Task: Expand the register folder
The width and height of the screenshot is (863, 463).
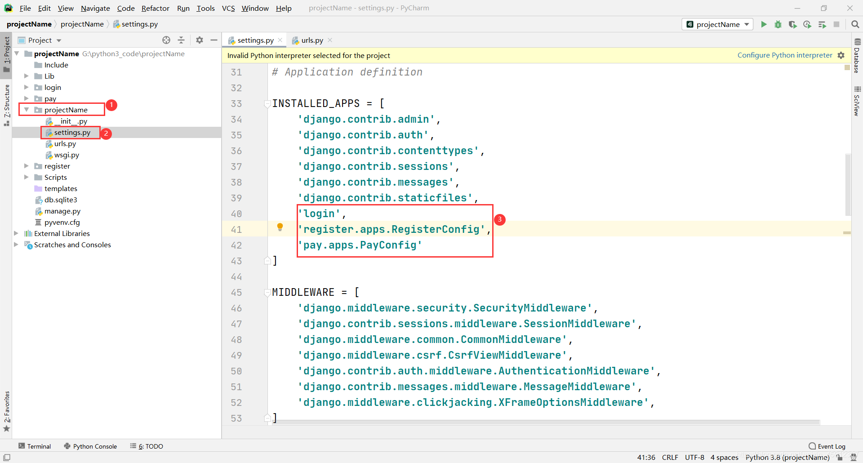Action: [26, 166]
